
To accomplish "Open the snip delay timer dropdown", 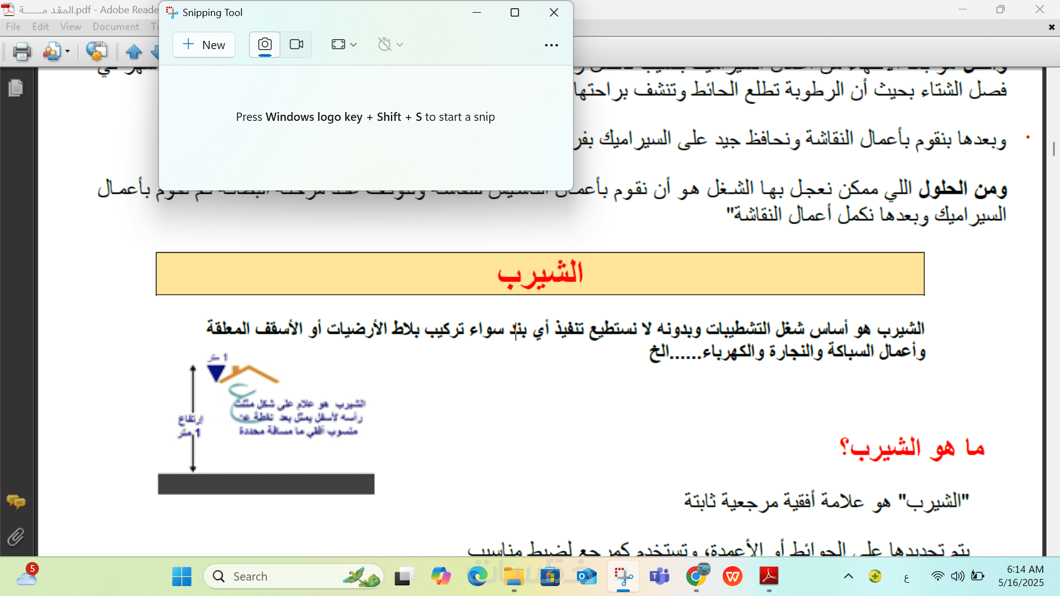I will click(x=390, y=45).
